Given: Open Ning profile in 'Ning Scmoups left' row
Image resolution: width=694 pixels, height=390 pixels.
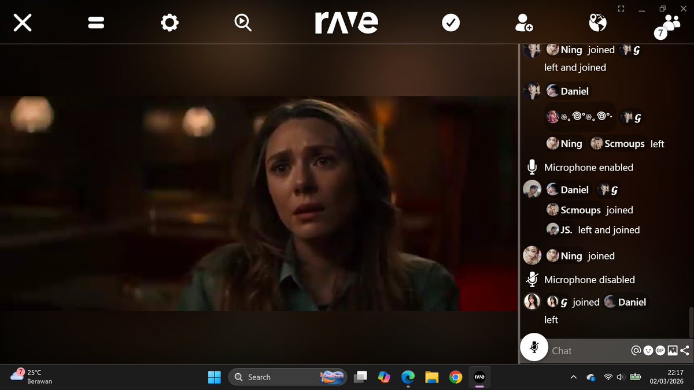Looking at the screenshot, I should [564, 144].
